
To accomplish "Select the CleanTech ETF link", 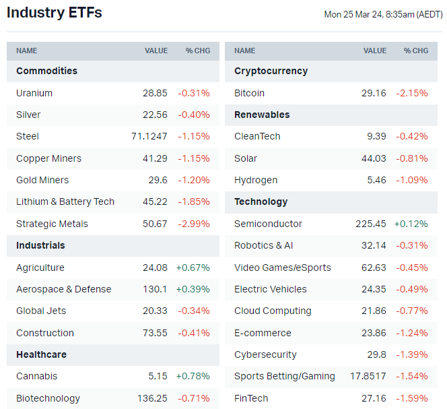I will coord(257,136).
